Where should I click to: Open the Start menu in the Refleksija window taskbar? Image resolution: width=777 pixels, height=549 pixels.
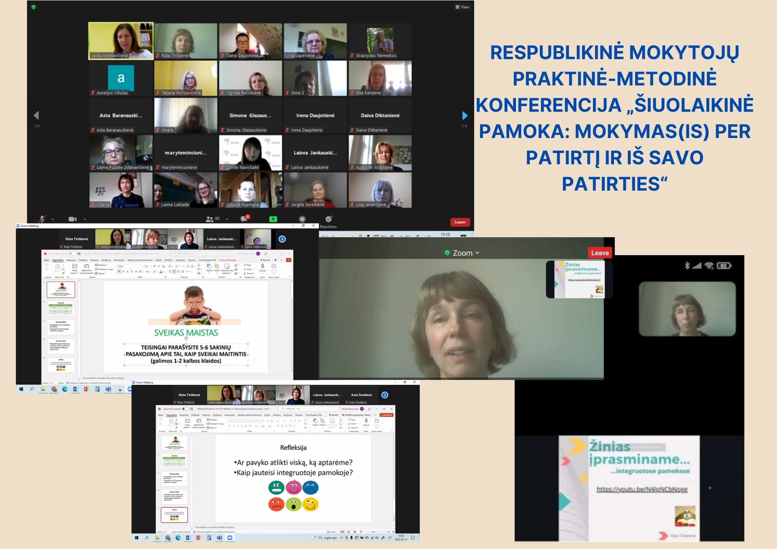tap(137, 538)
